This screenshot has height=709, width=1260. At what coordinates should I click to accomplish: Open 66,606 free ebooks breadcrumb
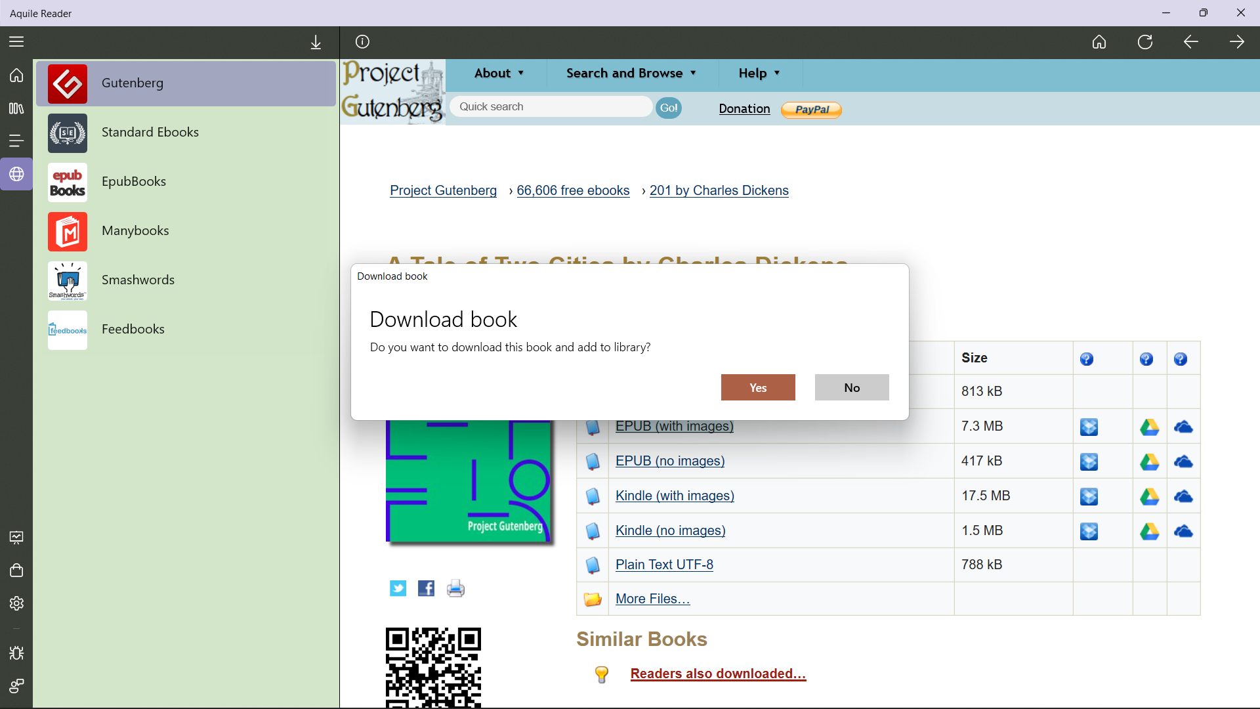click(x=573, y=190)
